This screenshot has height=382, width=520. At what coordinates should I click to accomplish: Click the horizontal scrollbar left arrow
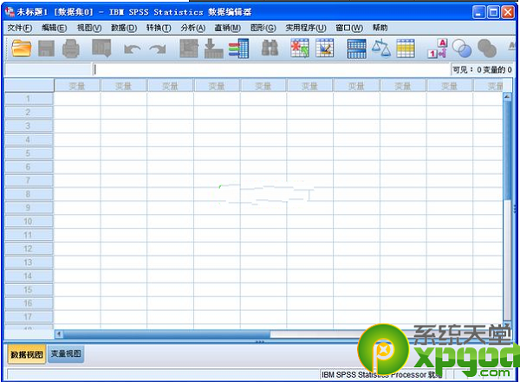(59, 333)
